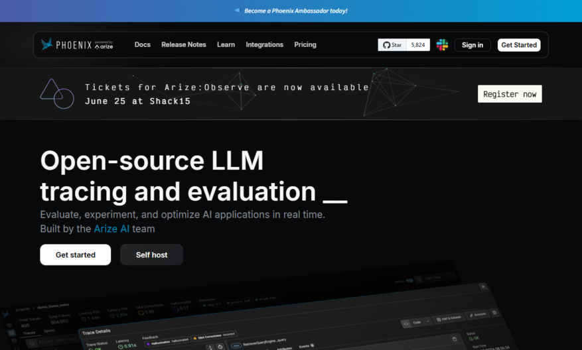Click the Self host button

coord(151,255)
